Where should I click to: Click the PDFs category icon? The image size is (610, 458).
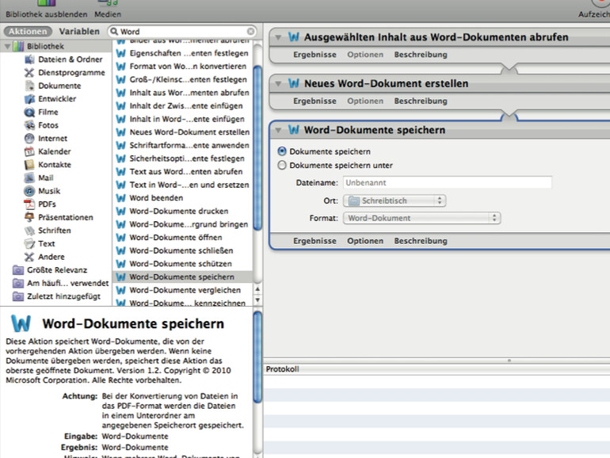[29, 204]
